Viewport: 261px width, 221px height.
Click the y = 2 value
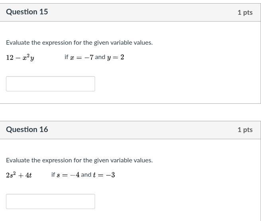(116, 57)
